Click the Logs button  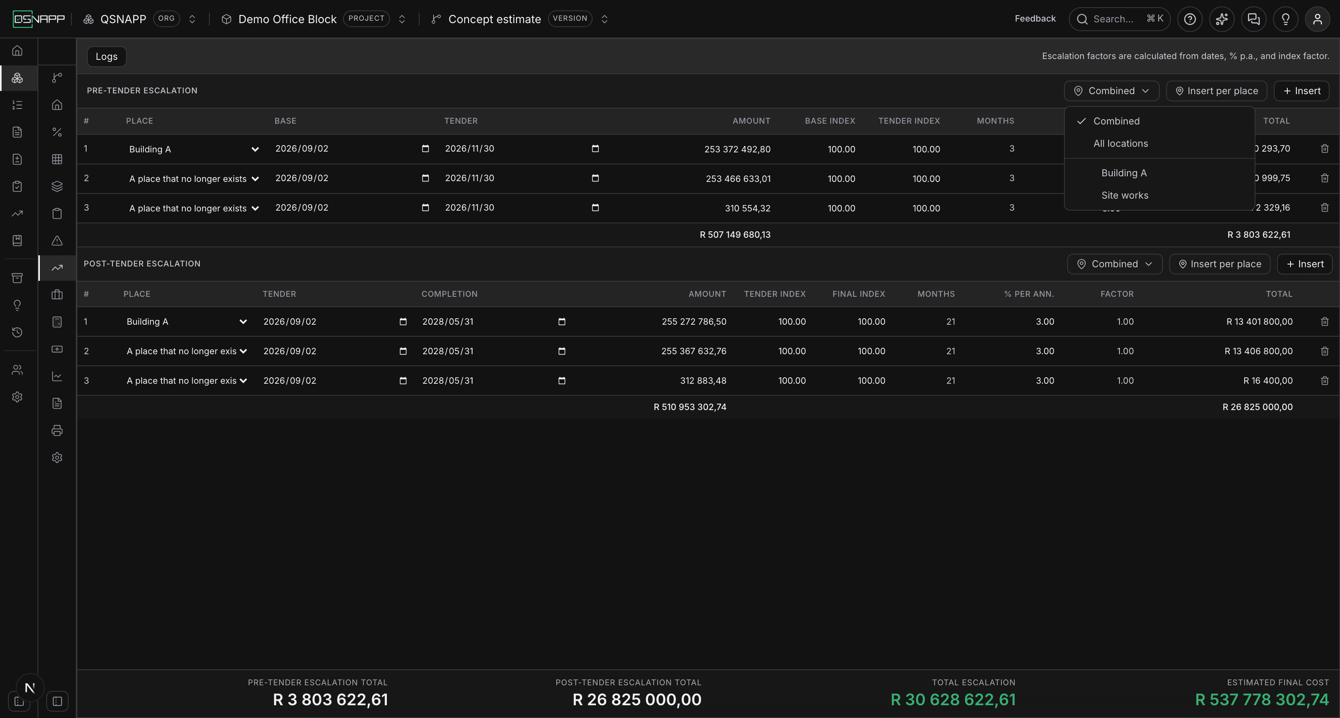106,57
